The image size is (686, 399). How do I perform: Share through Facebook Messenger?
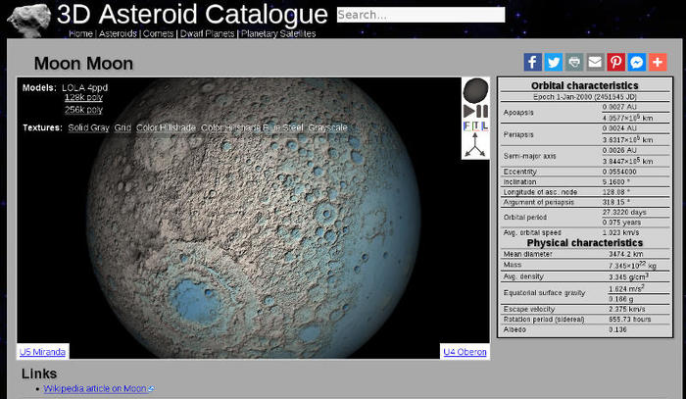(636, 62)
